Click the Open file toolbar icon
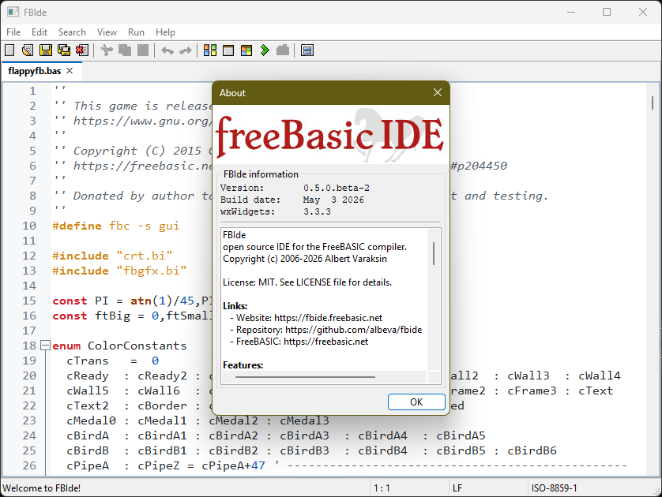 coord(28,50)
